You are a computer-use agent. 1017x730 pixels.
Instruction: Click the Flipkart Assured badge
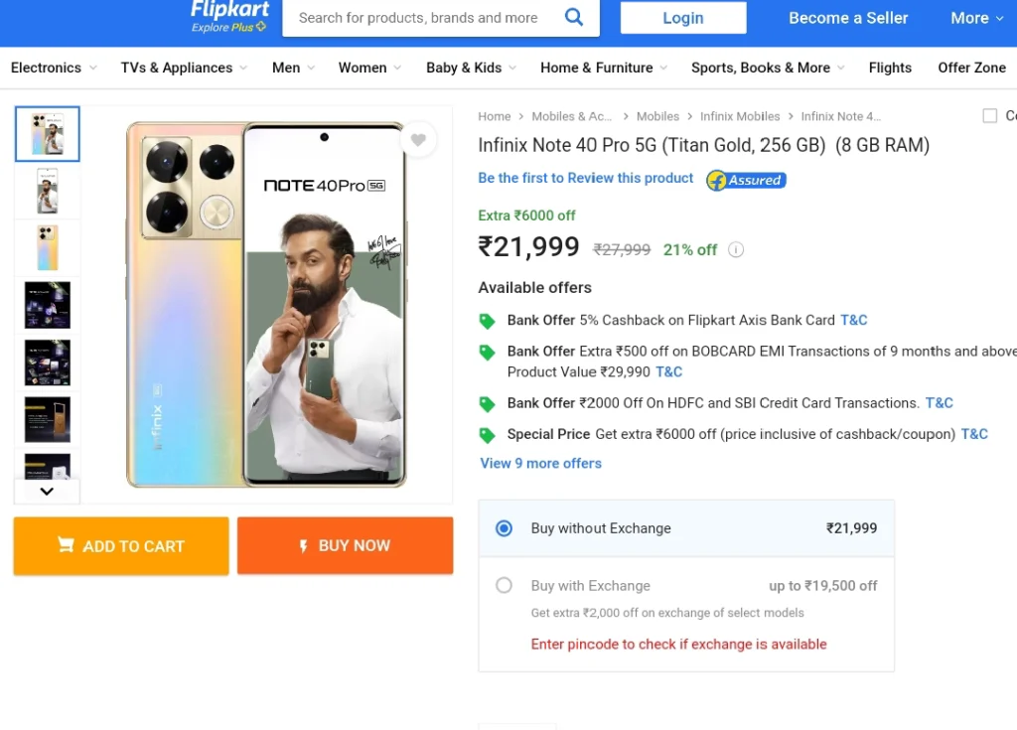point(747,180)
